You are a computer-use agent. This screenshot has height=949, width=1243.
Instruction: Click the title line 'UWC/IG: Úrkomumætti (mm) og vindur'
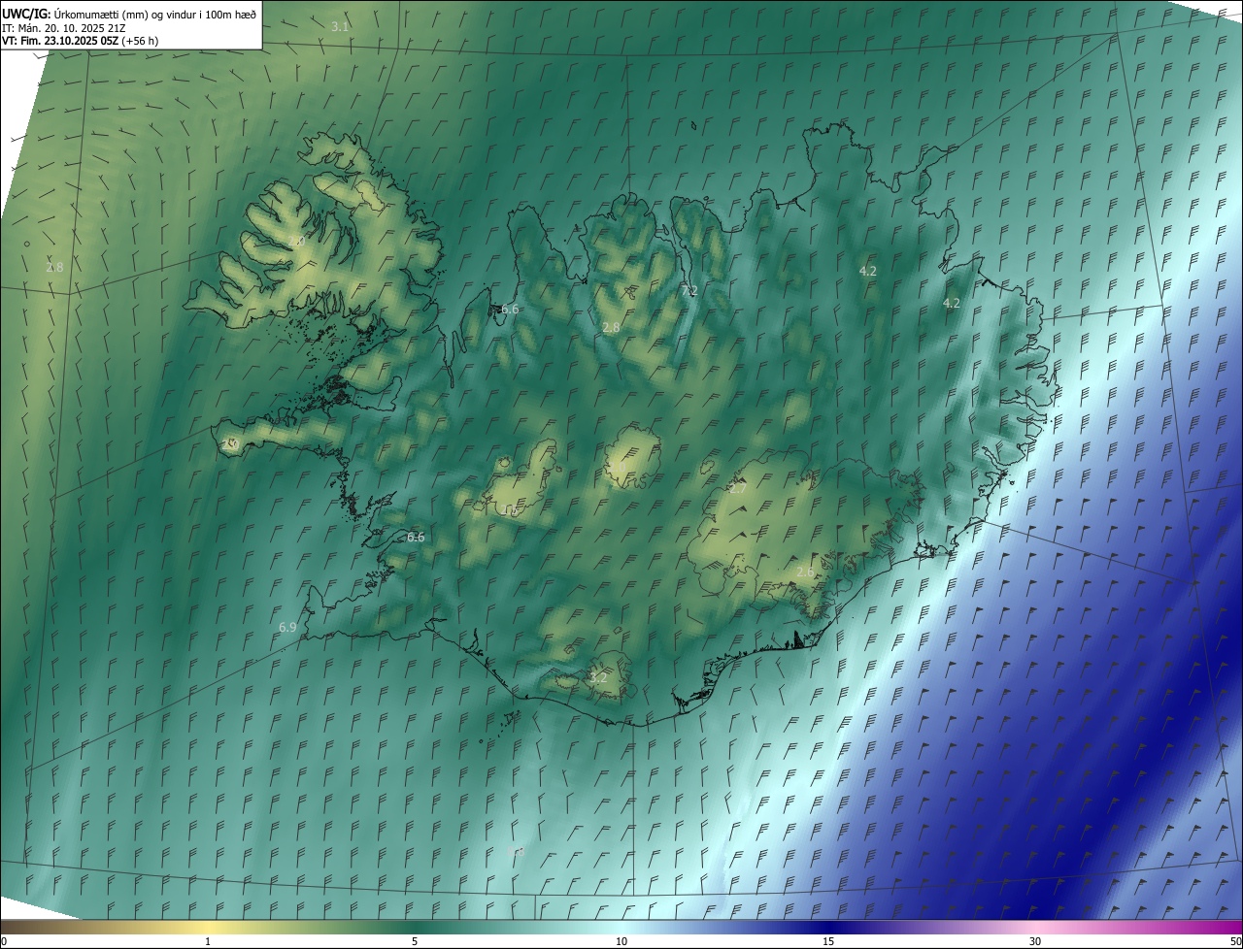click(129, 13)
